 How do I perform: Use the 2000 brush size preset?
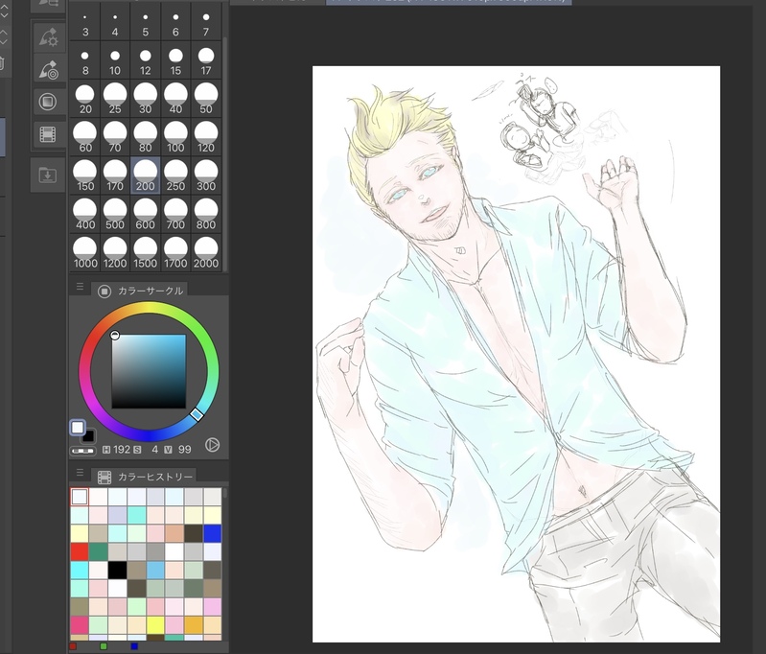pyautogui.click(x=206, y=253)
